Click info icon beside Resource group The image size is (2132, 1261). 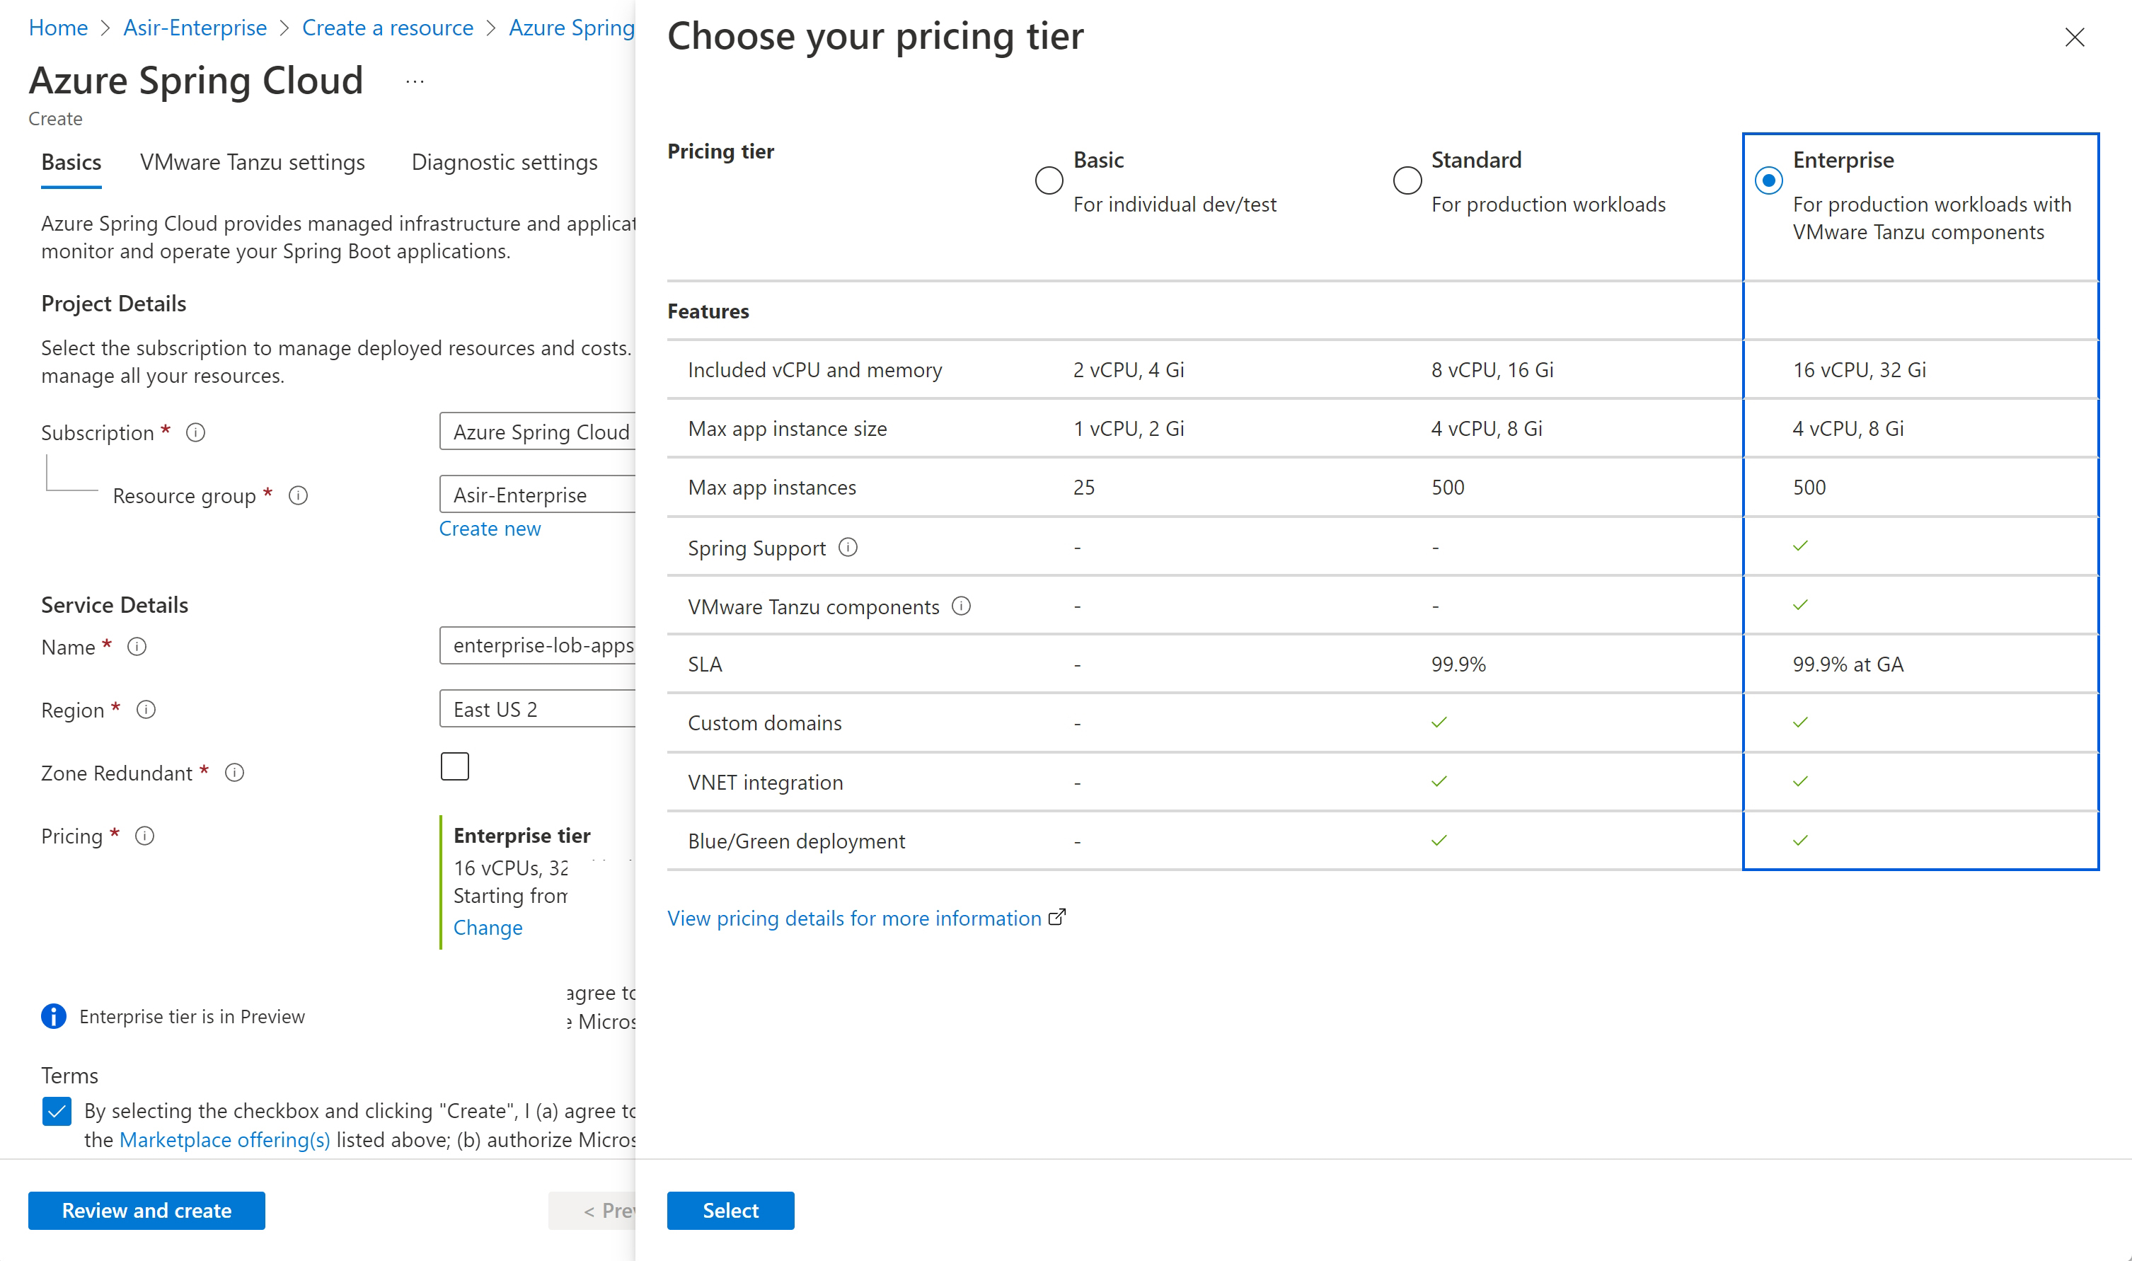[299, 495]
